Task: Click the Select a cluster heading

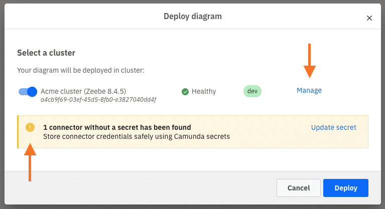Action: [46, 53]
